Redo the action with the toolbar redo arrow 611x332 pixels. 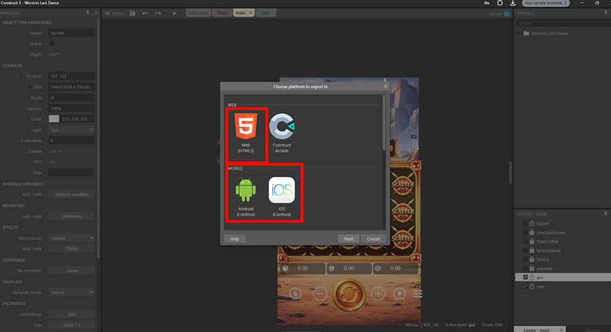[x=158, y=14]
